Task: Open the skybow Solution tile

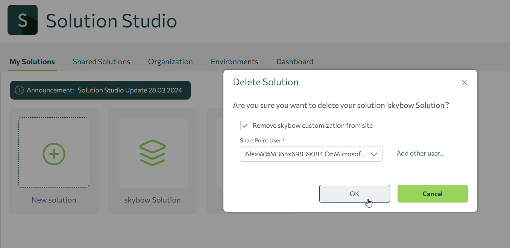Action: pos(152,160)
